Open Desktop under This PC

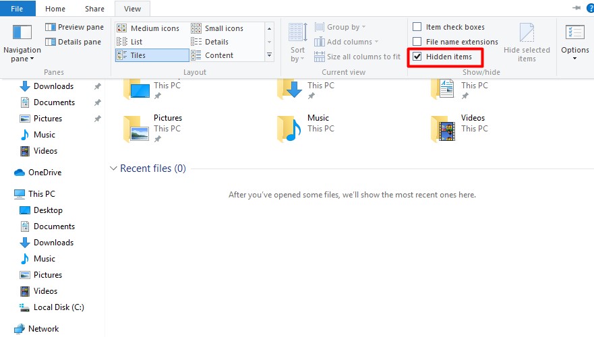coord(48,210)
